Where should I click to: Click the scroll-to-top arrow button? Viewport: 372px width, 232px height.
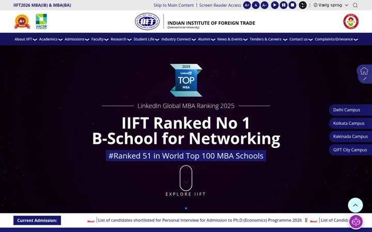click(x=355, y=205)
